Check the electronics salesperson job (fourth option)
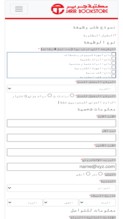The image size is (123, 219). (x=114, y=67)
